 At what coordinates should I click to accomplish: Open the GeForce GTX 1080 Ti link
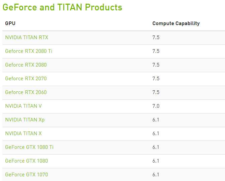click(29, 147)
